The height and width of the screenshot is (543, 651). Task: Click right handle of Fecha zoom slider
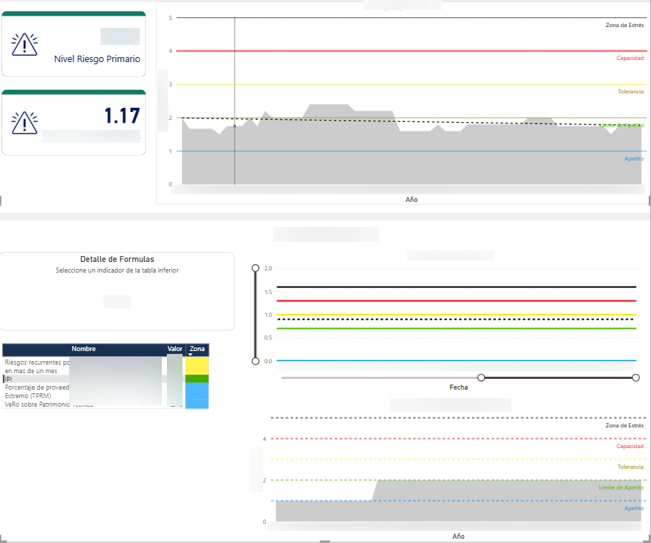pyautogui.click(x=635, y=377)
